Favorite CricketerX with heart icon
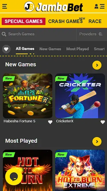The image size is (107, 191). [103, 122]
